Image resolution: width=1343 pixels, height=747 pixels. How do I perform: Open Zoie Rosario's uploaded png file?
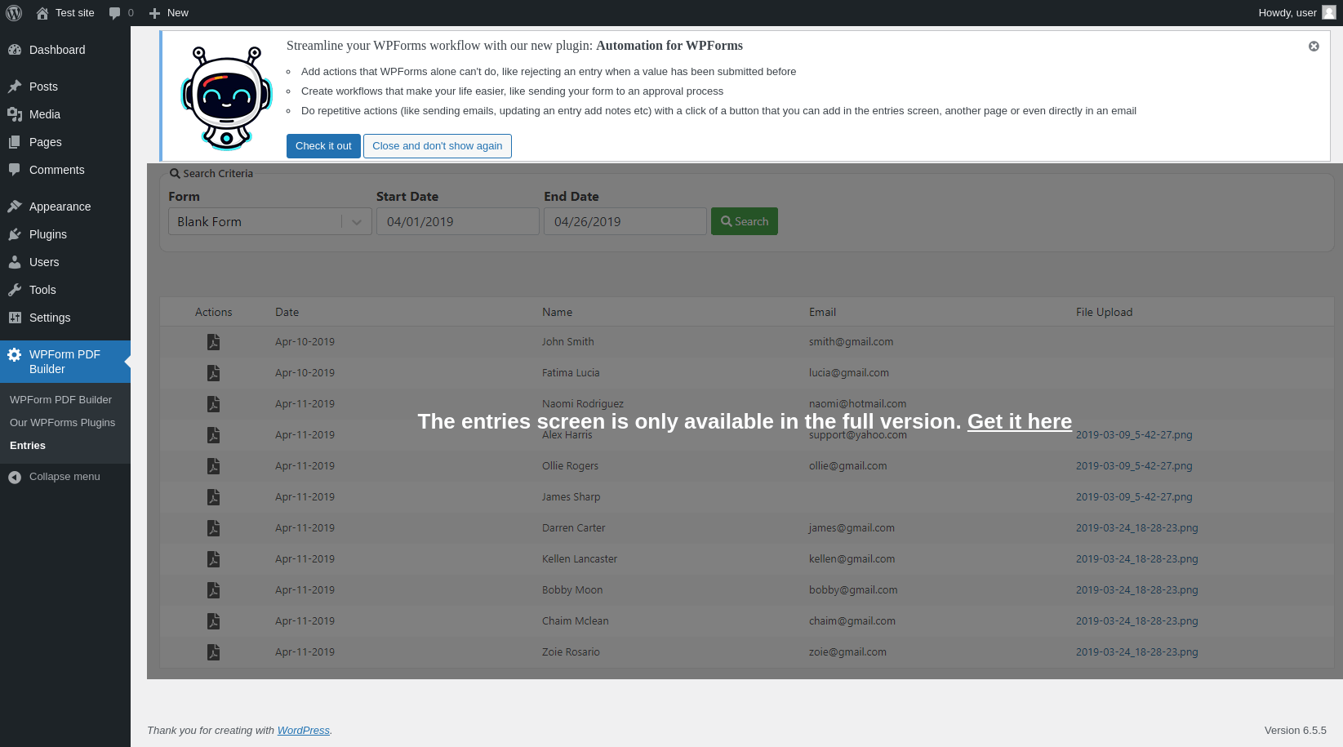(x=1137, y=652)
